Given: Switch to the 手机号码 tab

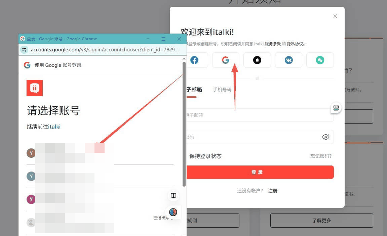Looking at the screenshot, I should pos(222,90).
